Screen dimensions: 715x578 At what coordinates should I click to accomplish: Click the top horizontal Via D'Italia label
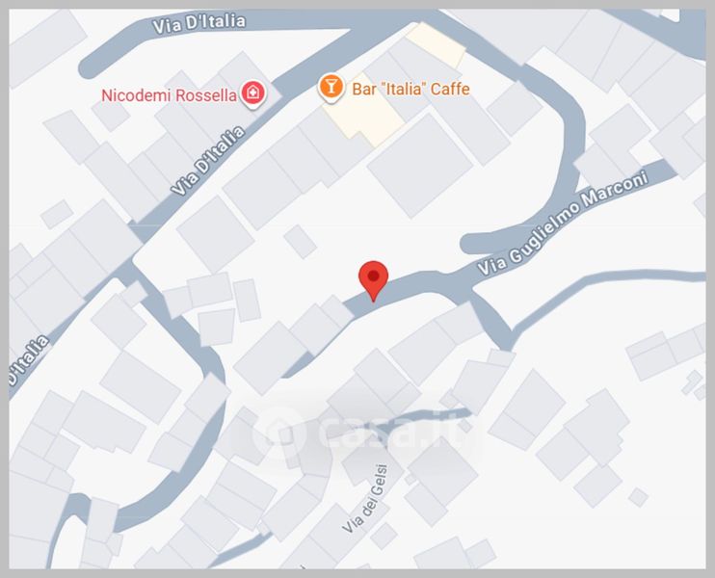199,24
